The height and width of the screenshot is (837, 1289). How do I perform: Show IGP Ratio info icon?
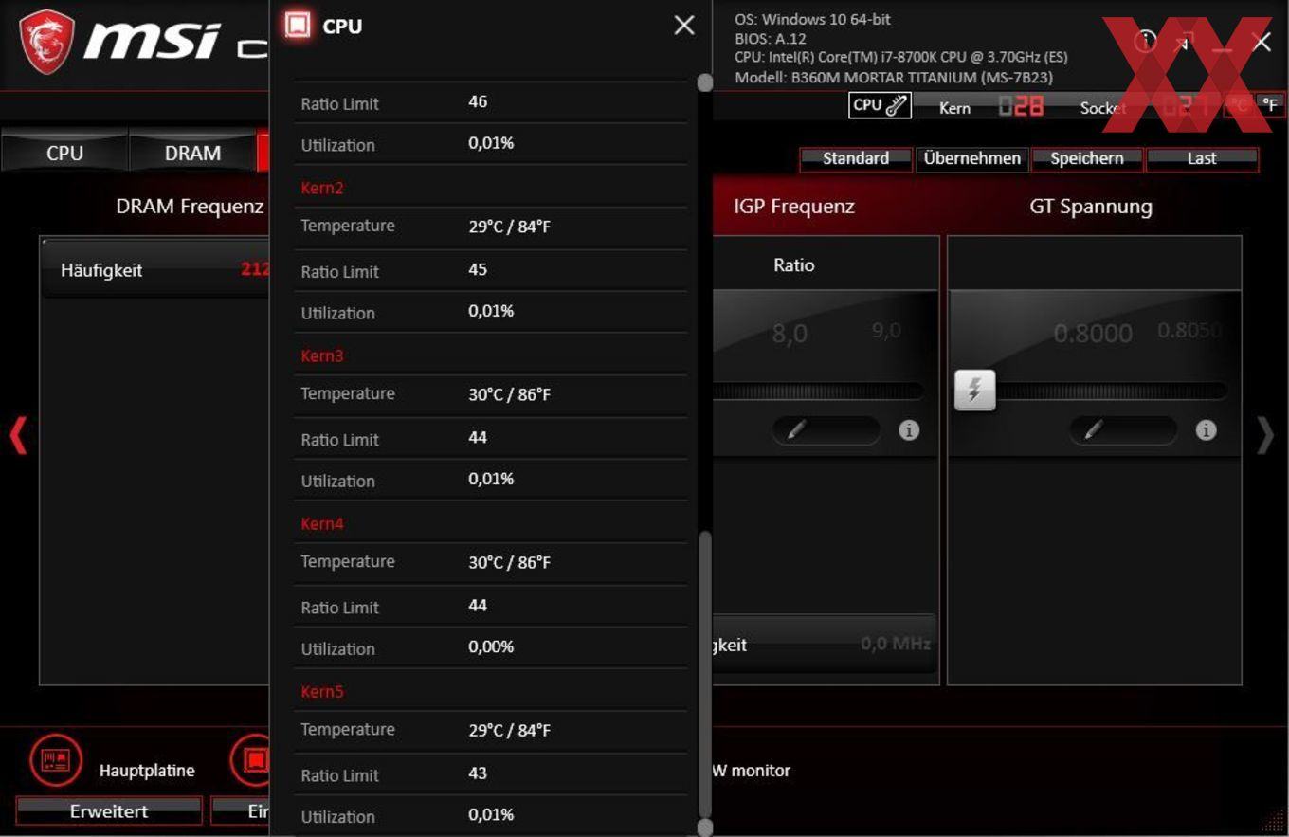click(909, 430)
